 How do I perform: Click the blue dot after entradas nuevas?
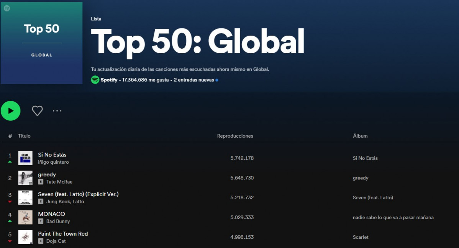coord(217,80)
